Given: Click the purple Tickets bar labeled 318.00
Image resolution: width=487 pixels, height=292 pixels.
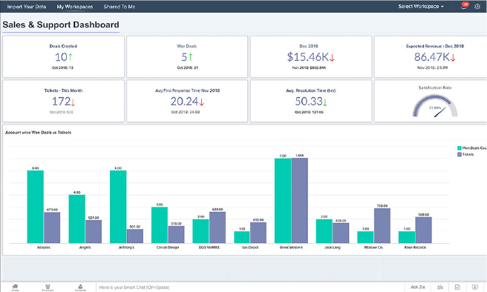Looking at the screenshot, I should tap(177, 235).
